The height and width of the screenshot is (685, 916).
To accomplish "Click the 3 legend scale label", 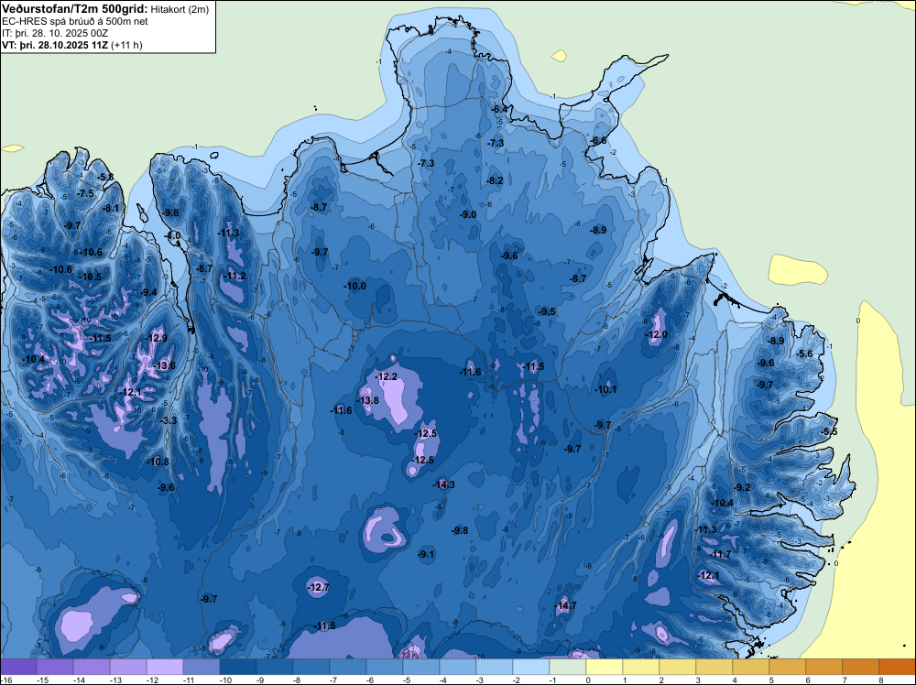I will coord(698,680).
